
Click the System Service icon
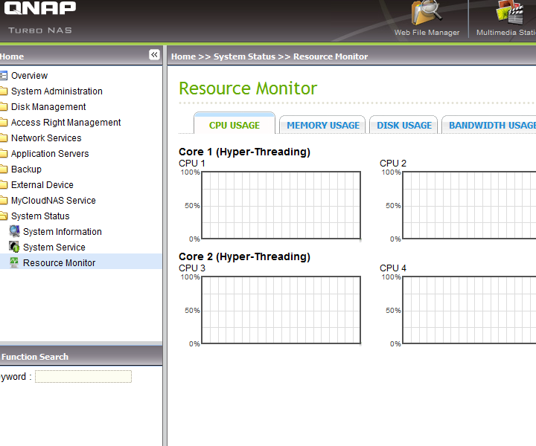coord(14,247)
